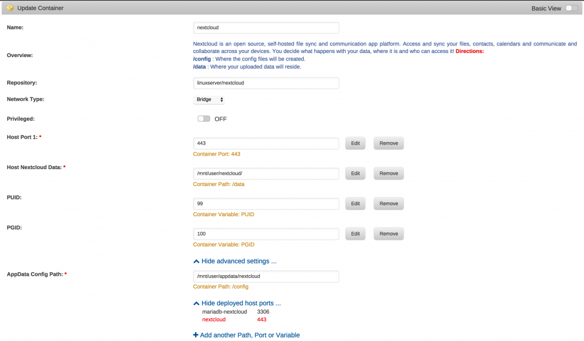Screen dimensions: 584x341
Task: Open the Network Type Bridge dropdown
Action: [x=209, y=99]
